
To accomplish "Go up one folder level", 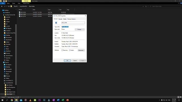I will pyautogui.click(x=9, y=6).
